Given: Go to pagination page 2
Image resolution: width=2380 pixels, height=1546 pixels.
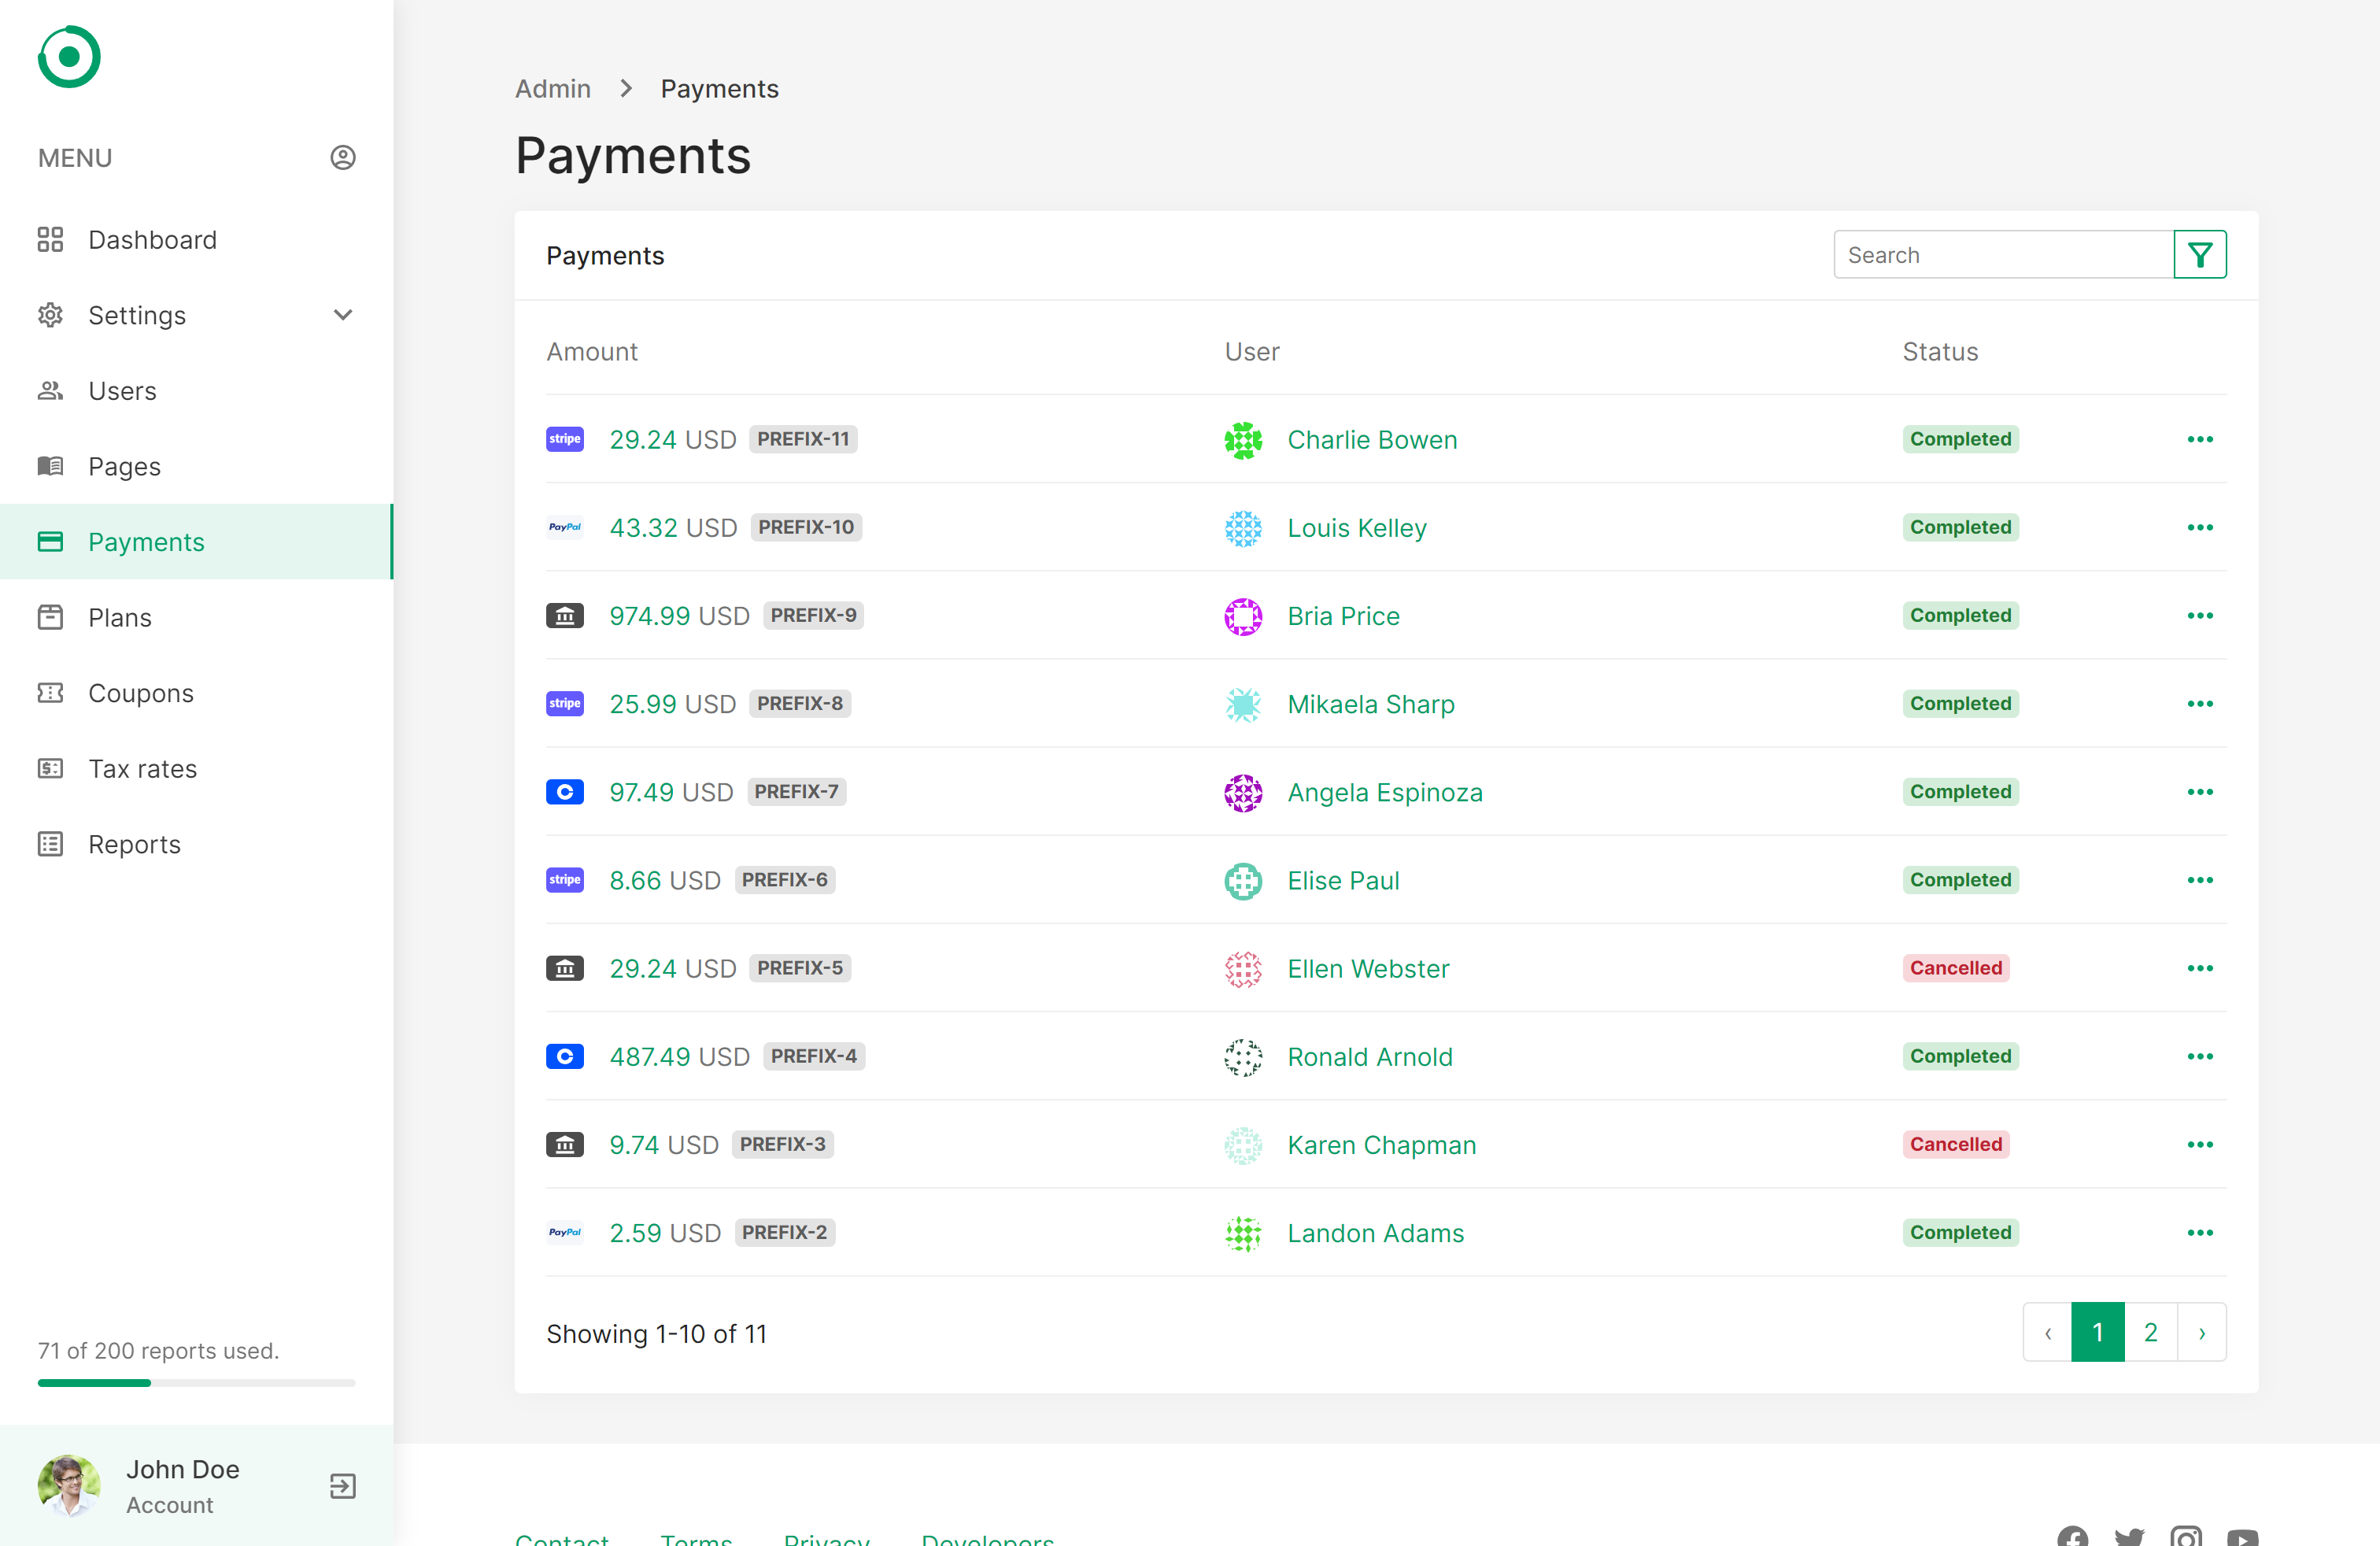Looking at the screenshot, I should [2150, 1332].
